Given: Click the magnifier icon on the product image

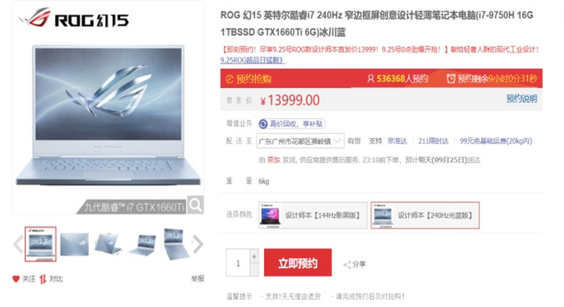Looking at the screenshot, I should pyautogui.click(x=196, y=205).
